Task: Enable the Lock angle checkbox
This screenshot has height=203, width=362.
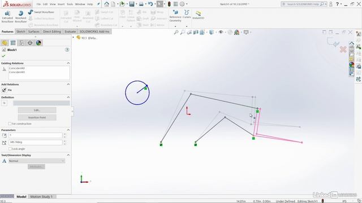Action: 10,149
